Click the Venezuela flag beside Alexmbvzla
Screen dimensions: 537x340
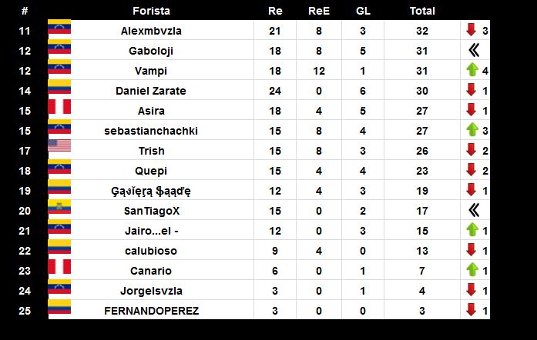click(59, 27)
